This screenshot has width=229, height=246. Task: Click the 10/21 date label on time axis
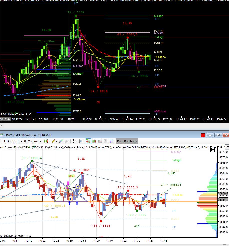click(71, 119)
